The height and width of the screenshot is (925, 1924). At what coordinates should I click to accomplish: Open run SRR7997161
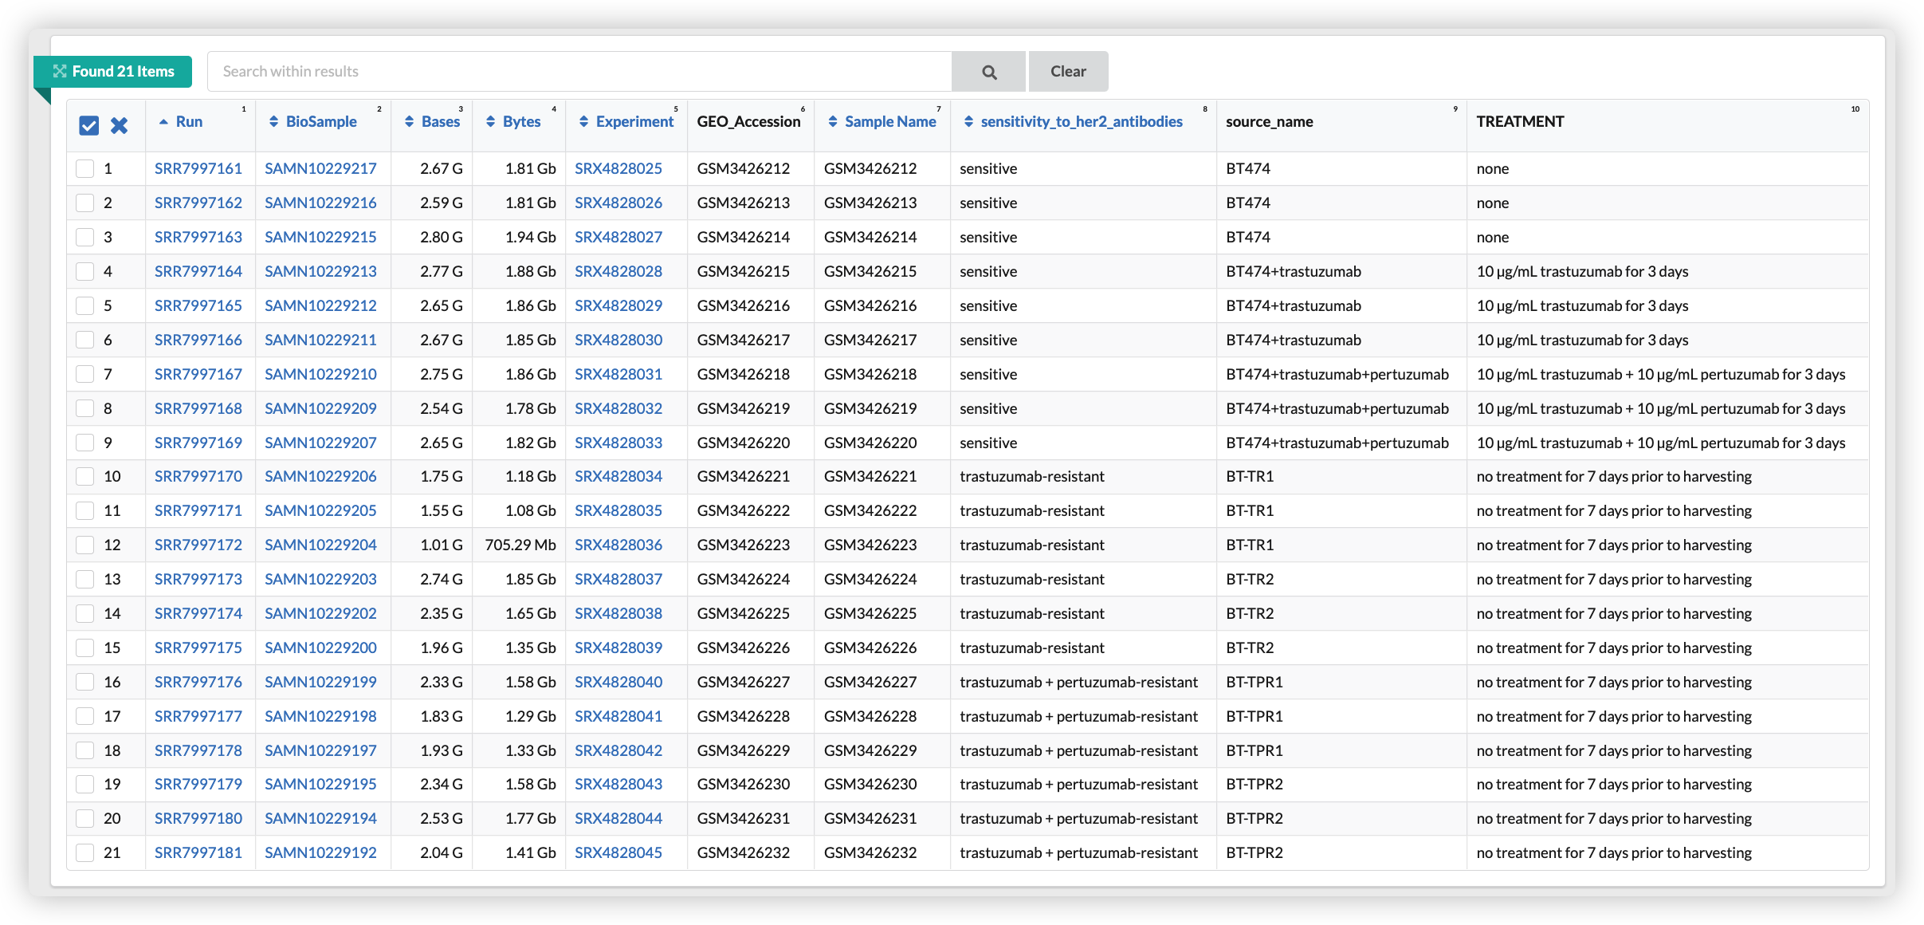pyautogui.click(x=198, y=168)
